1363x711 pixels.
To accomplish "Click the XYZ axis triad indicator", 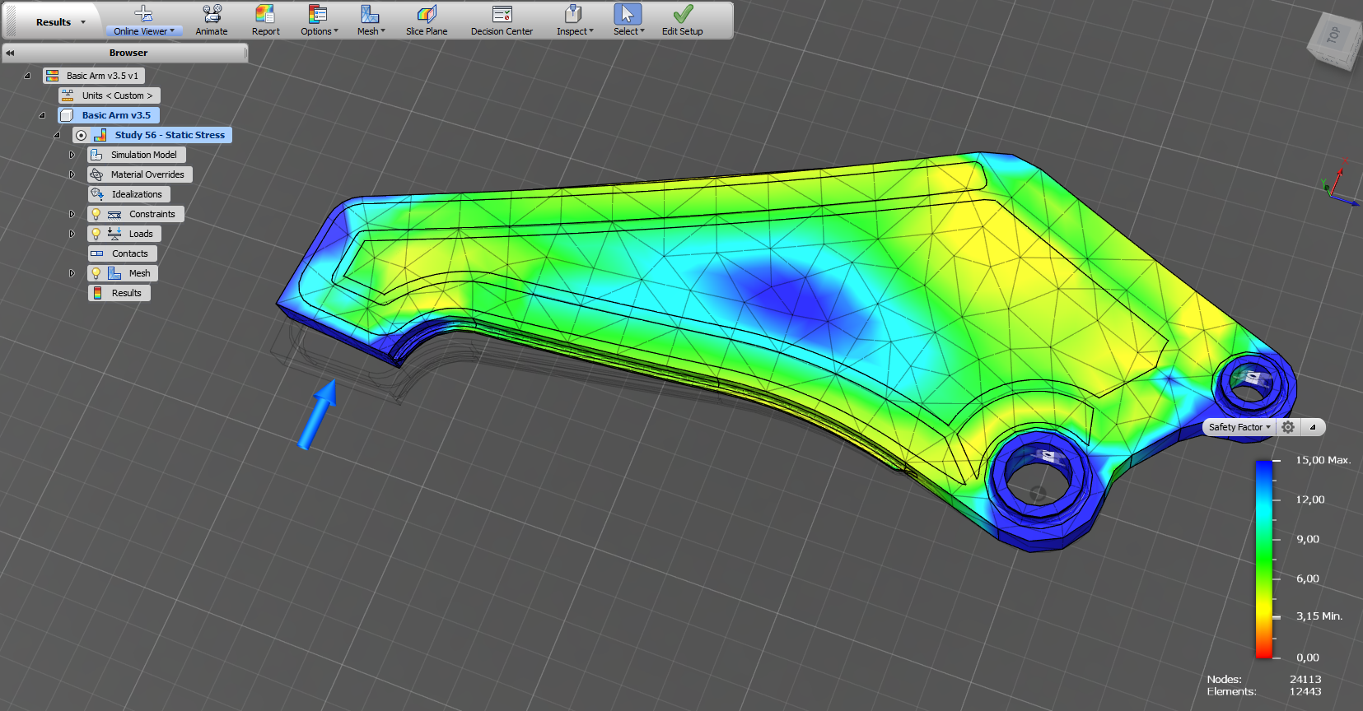I will (1340, 183).
